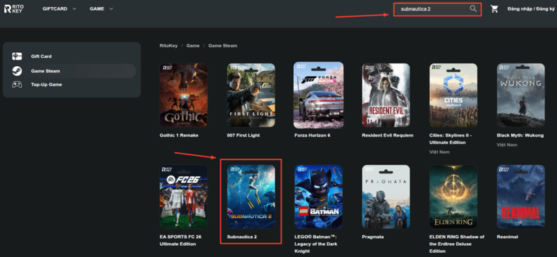
Task: Open the 007 First Light cover image
Action: (x=251, y=95)
